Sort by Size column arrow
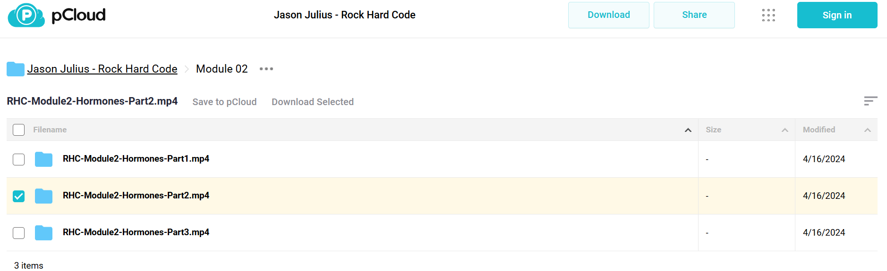This screenshot has width=887, height=271. pos(785,130)
